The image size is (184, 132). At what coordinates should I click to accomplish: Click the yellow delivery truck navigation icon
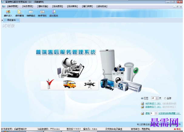click(x=69, y=84)
